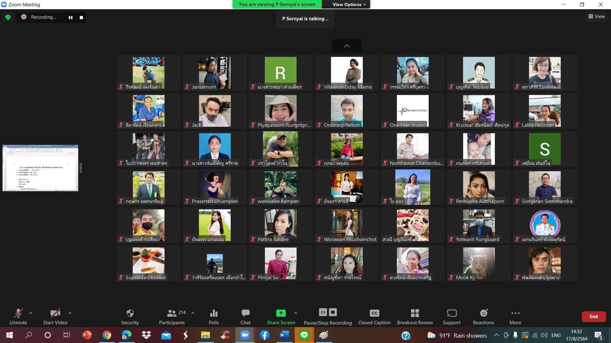Open the Security shield icon

point(130,313)
